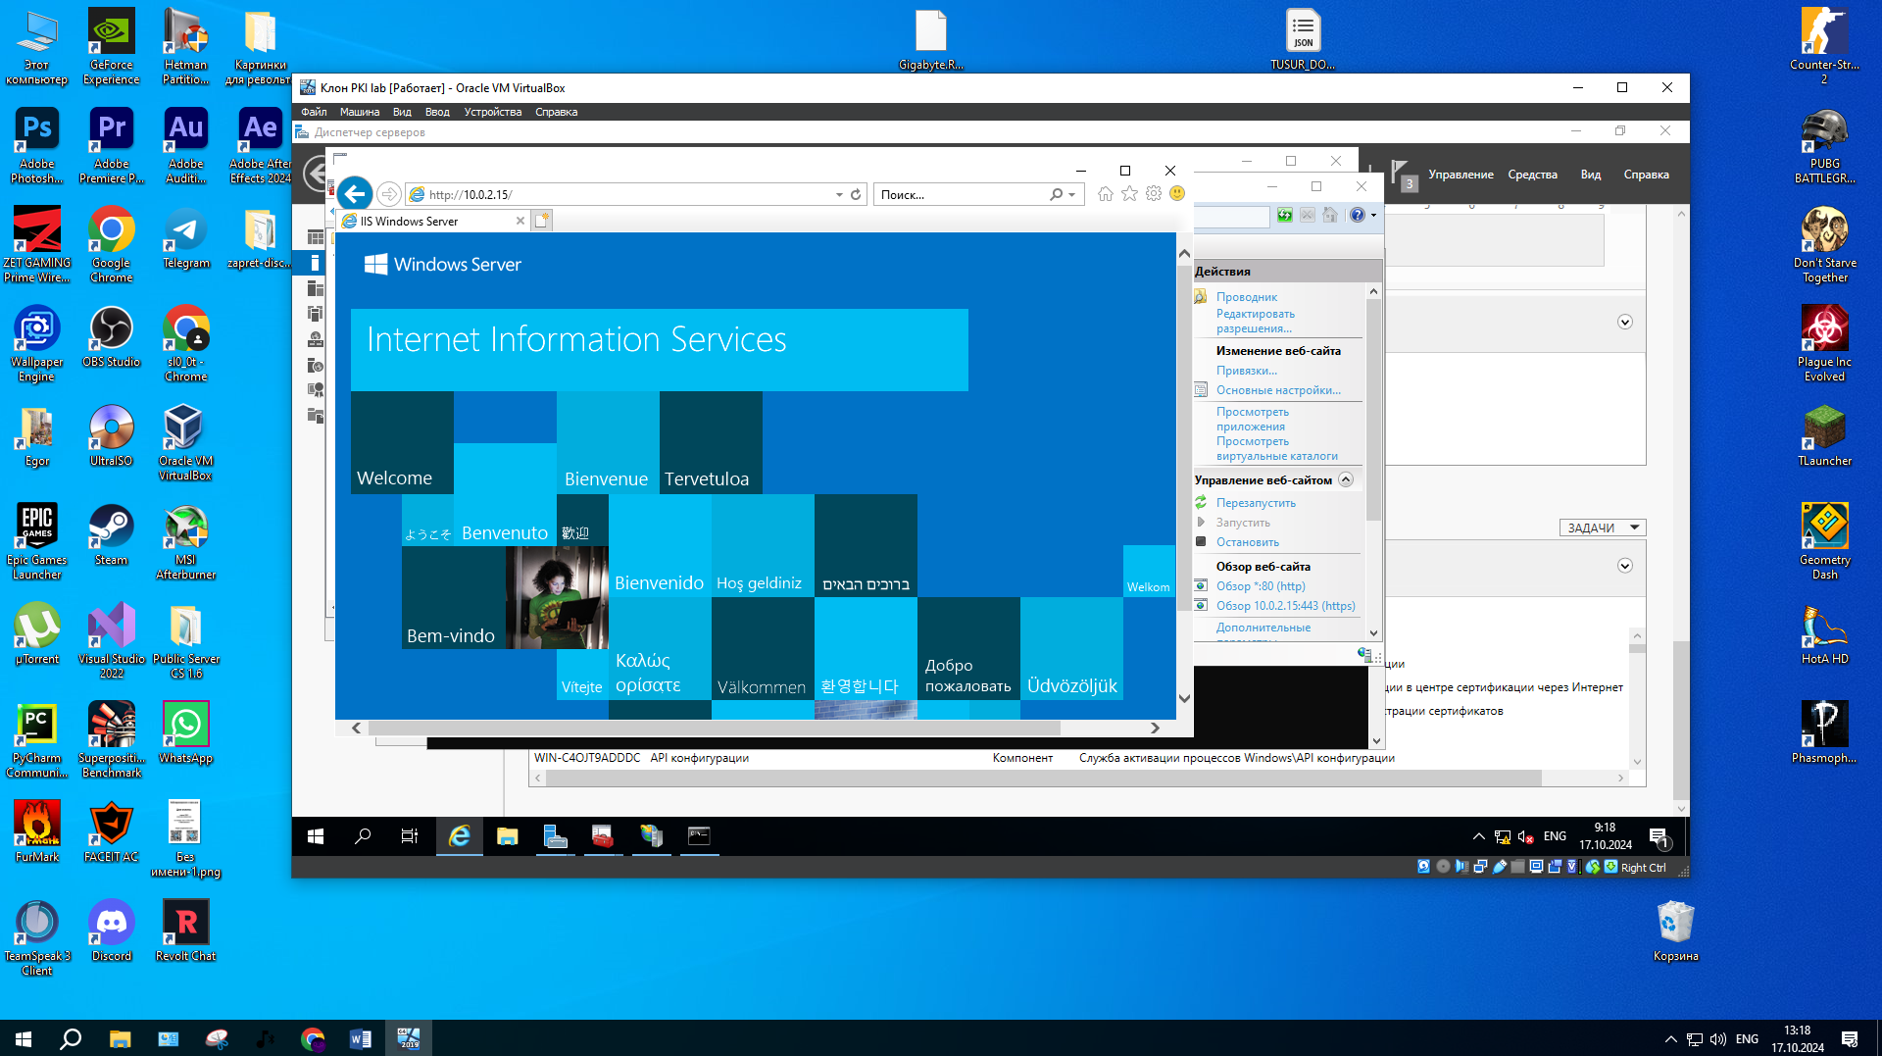Click the Internet Explorer forward arrow
The height and width of the screenshot is (1056, 1882).
(388, 194)
